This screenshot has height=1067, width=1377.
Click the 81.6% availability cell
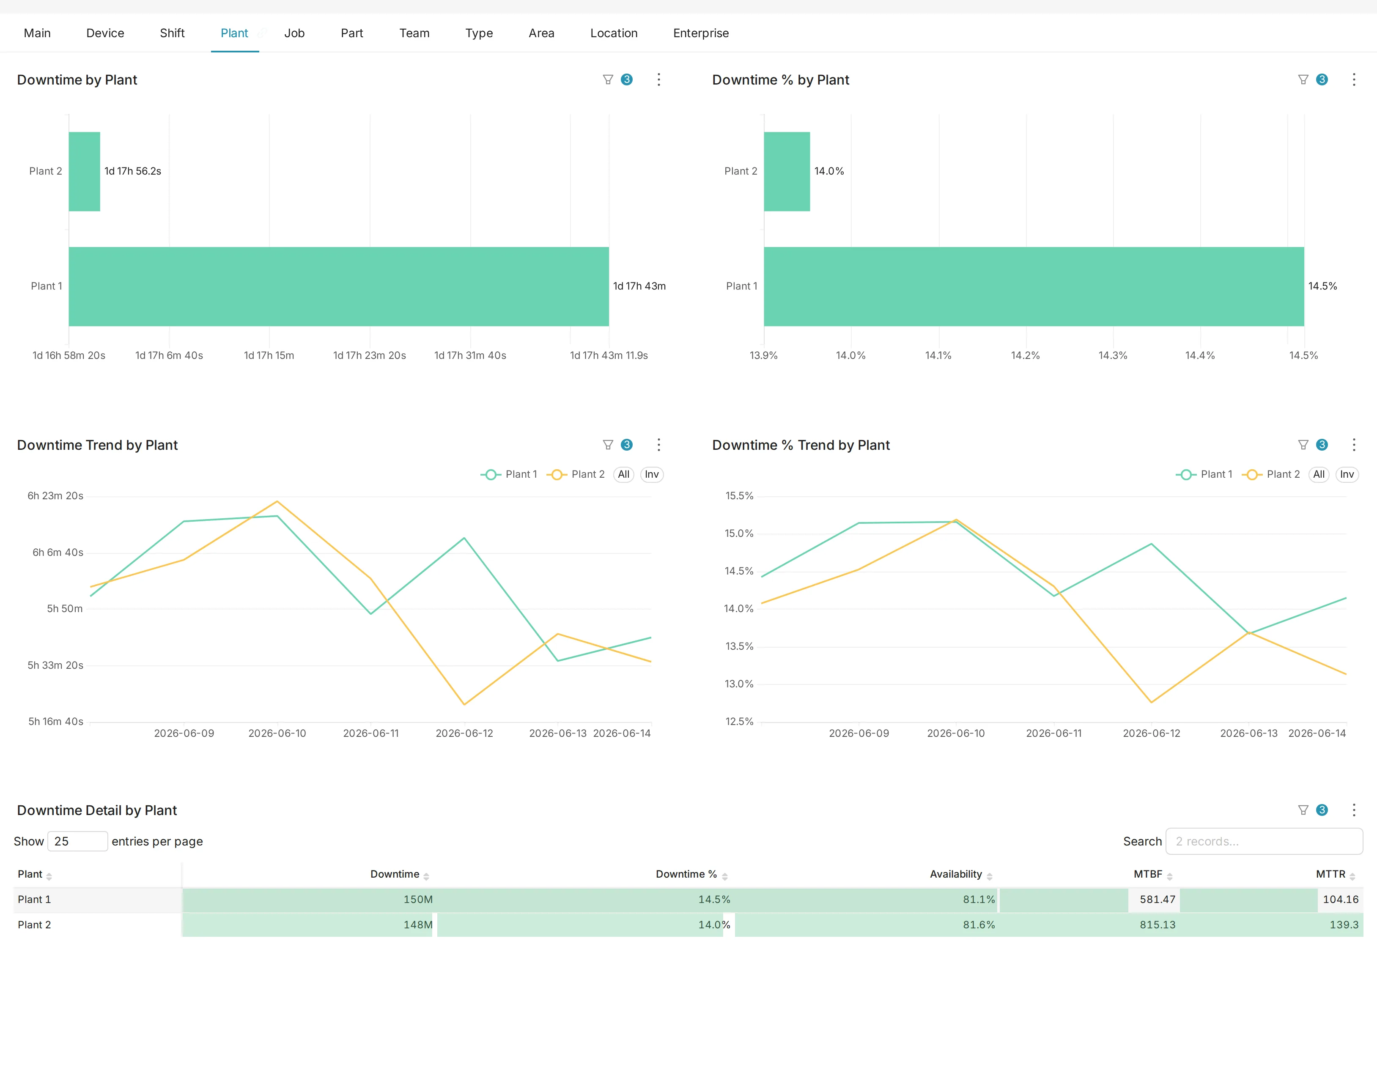coord(866,925)
